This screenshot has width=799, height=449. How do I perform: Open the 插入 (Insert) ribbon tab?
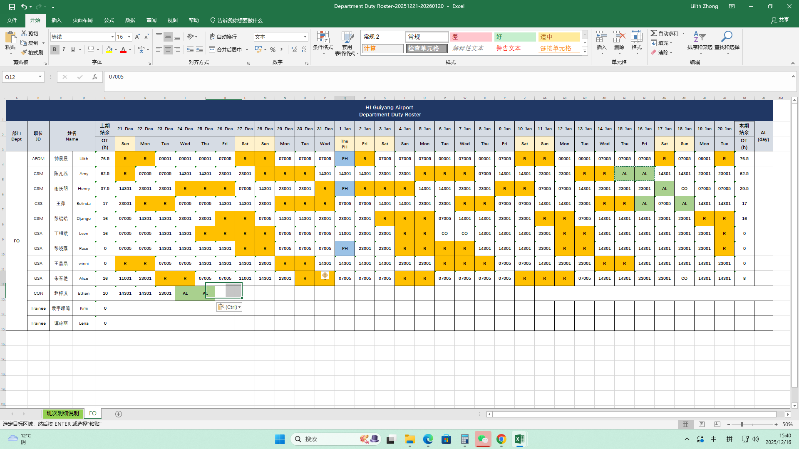click(56, 20)
